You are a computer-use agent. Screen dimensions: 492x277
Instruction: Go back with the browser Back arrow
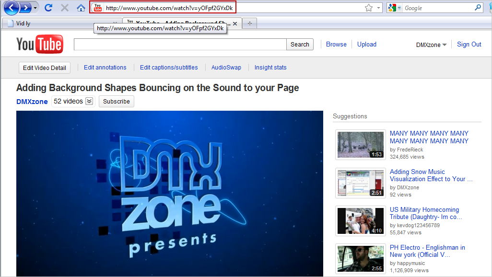coord(12,8)
